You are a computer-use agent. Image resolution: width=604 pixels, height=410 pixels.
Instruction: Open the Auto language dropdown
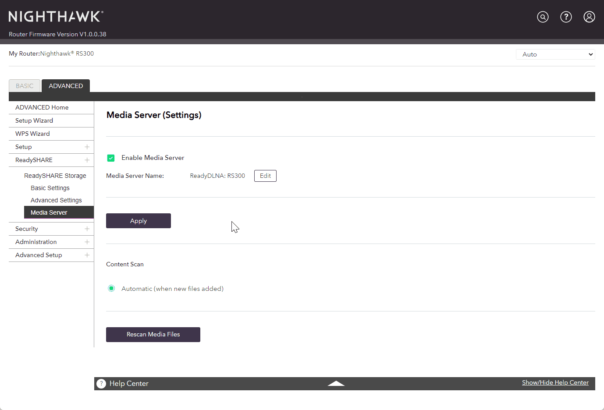[555, 54]
